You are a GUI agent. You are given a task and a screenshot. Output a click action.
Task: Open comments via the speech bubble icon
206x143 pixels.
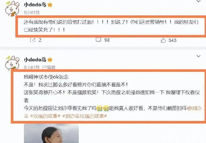pyautogui.click(x=98, y=40)
